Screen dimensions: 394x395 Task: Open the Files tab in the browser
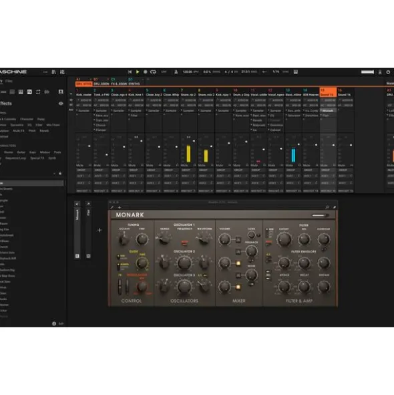click(x=9, y=81)
